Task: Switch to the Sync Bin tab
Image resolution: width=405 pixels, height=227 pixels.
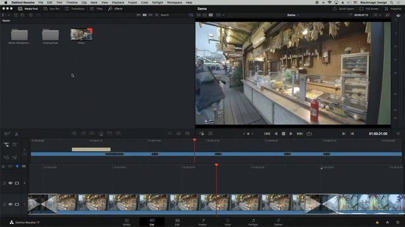Action: 51,9
